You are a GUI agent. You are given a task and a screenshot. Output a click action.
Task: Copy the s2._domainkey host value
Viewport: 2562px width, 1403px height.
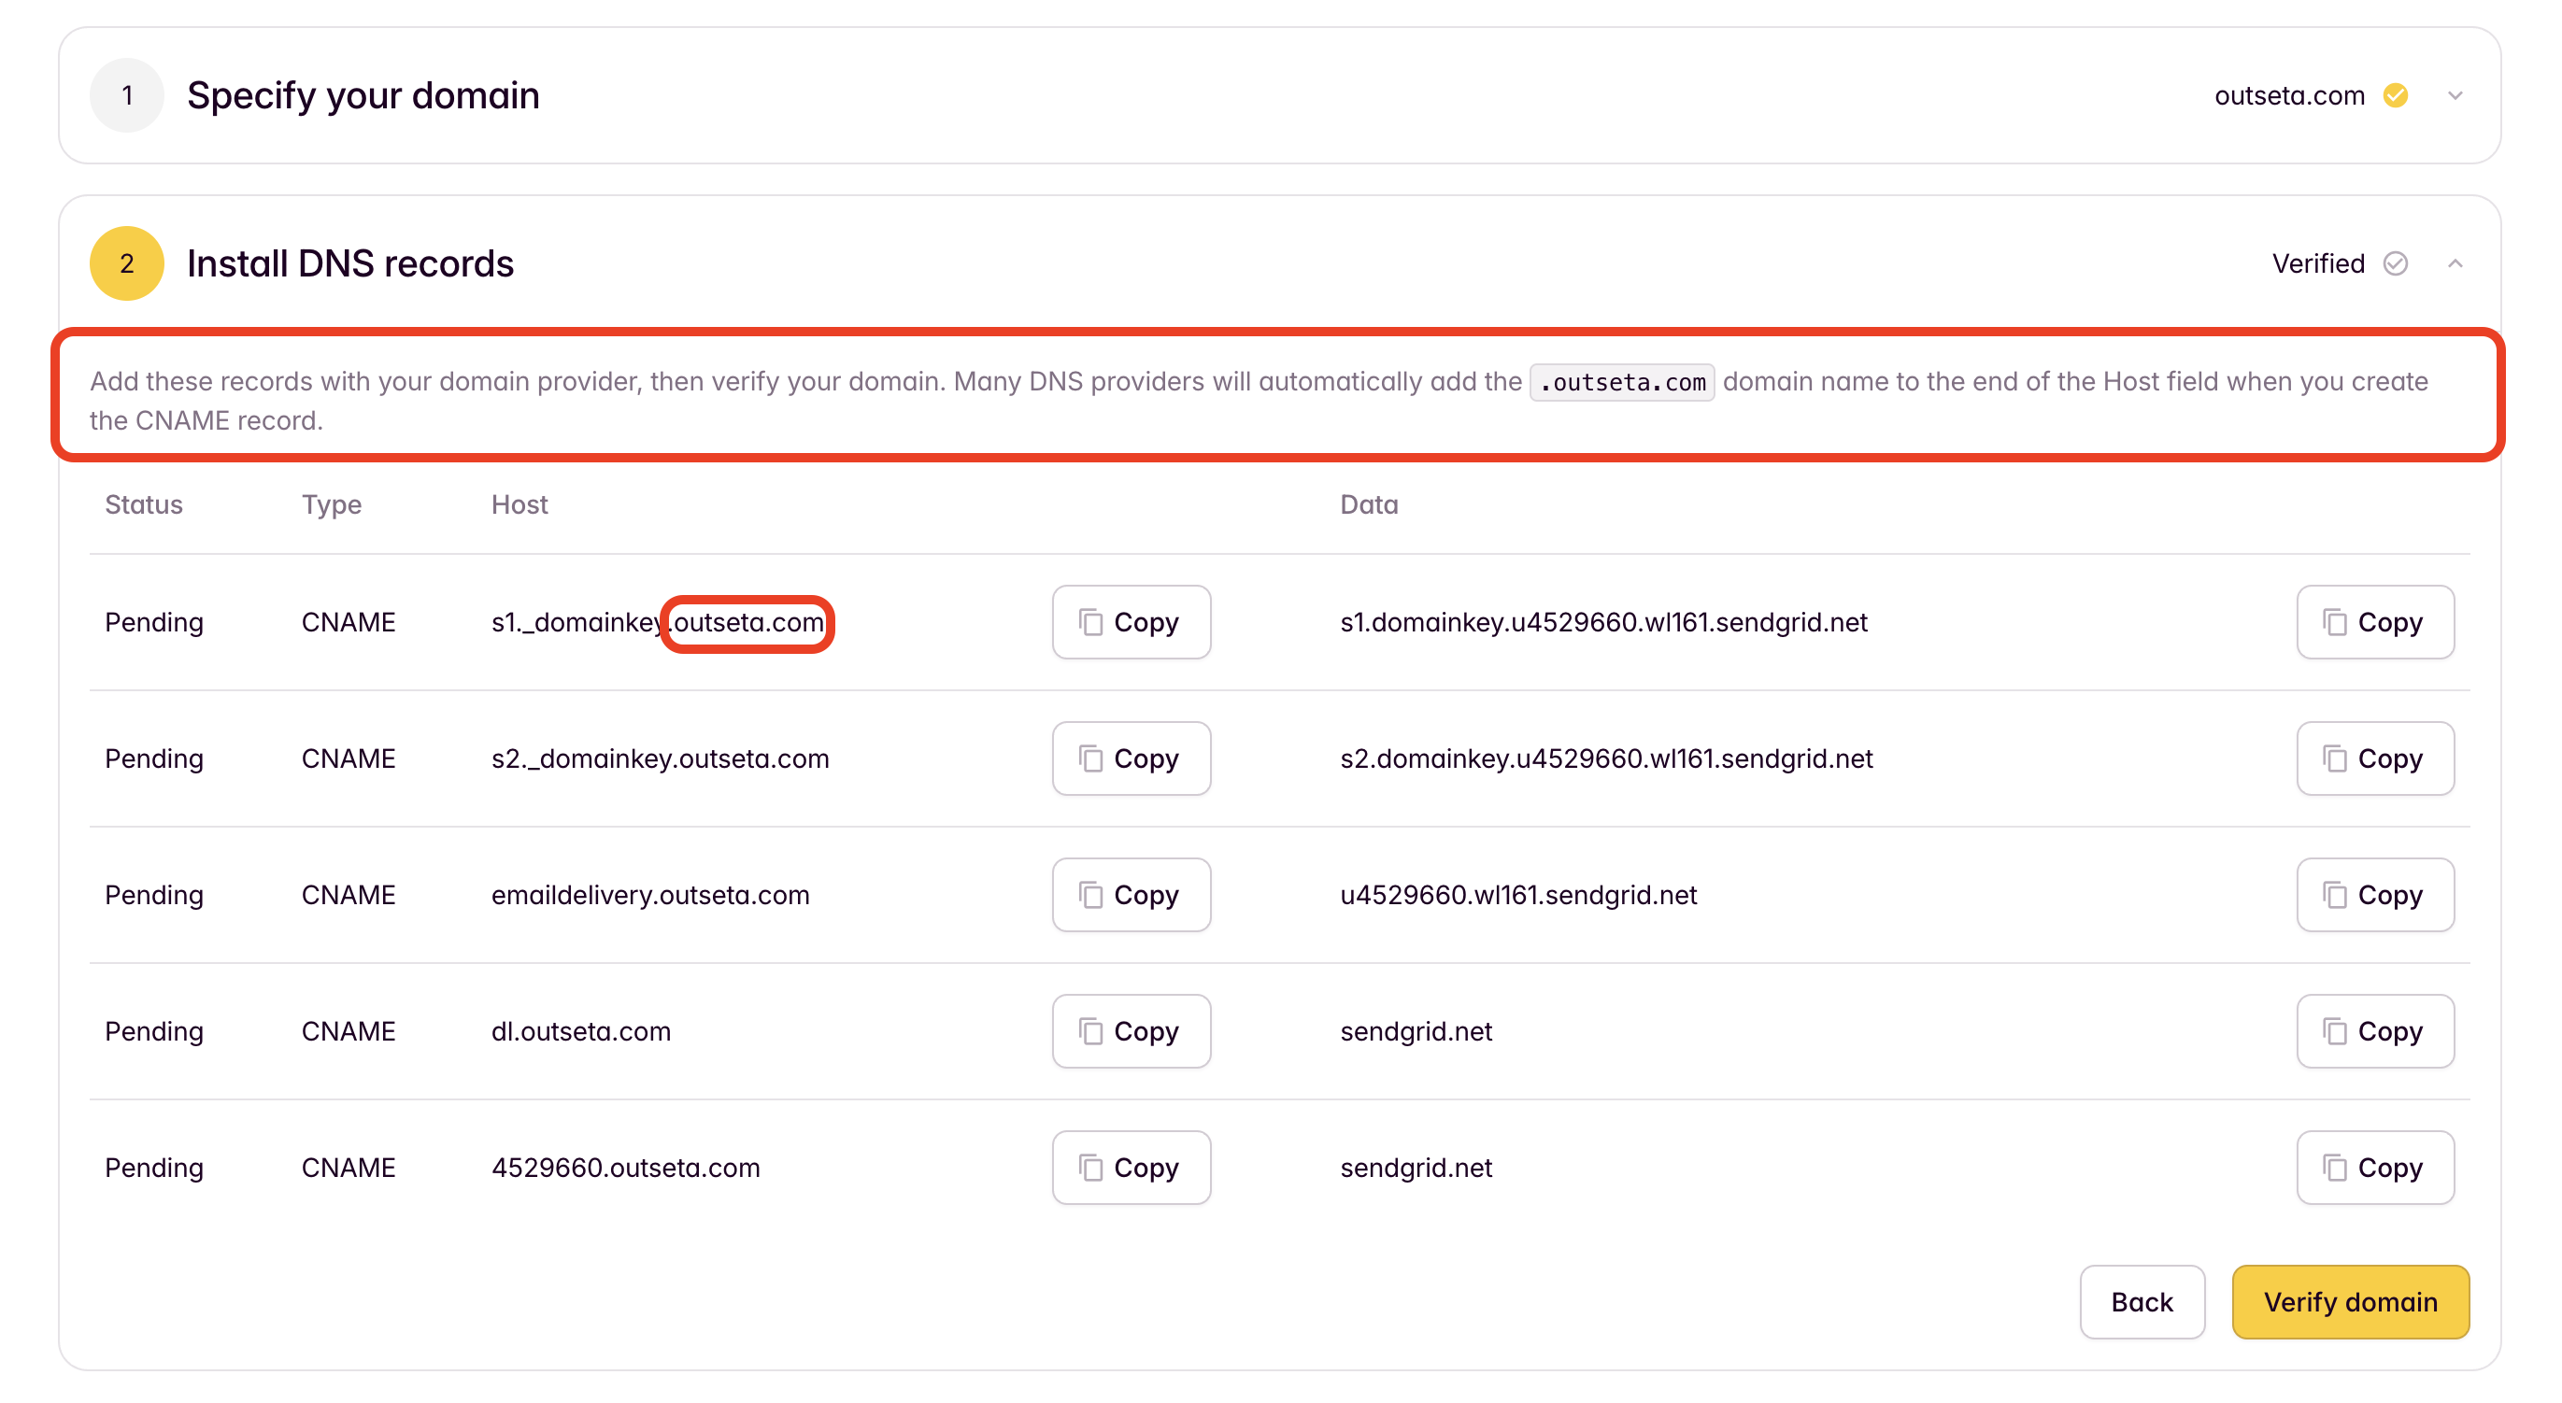(1131, 758)
